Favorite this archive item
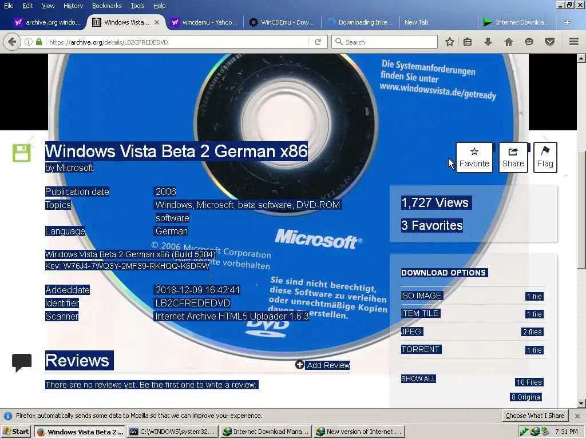Viewport: 586px width, 439px height. [474, 158]
